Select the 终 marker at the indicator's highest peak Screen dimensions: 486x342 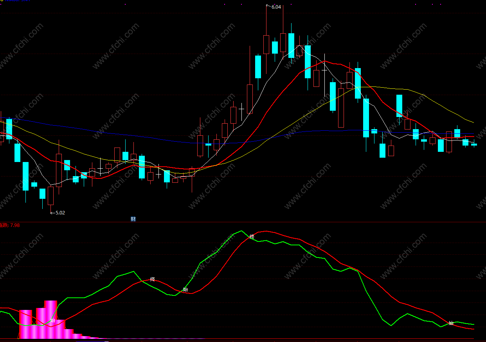(252, 236)
